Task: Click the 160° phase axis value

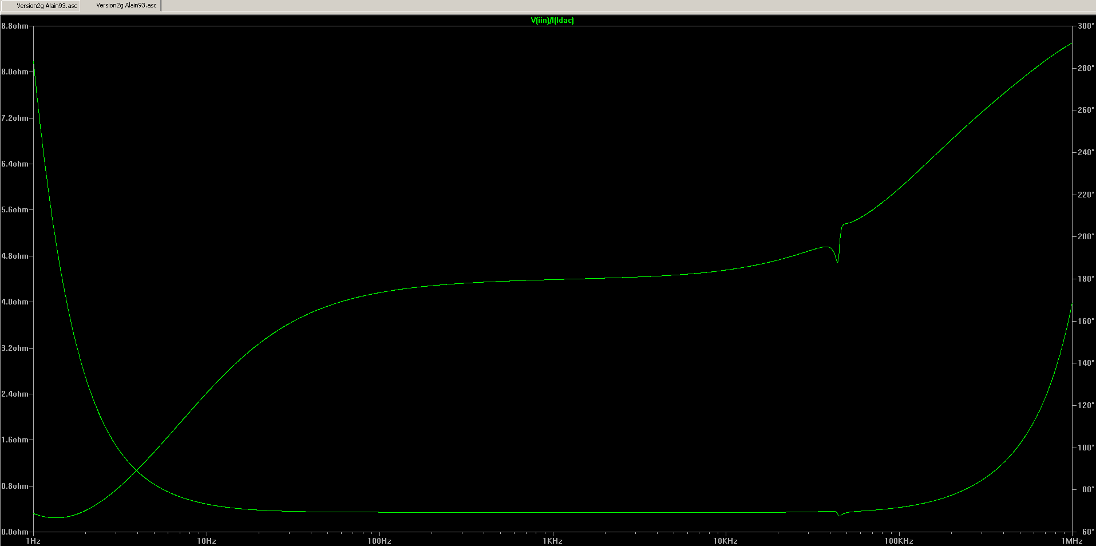Action: point(1086,322)
